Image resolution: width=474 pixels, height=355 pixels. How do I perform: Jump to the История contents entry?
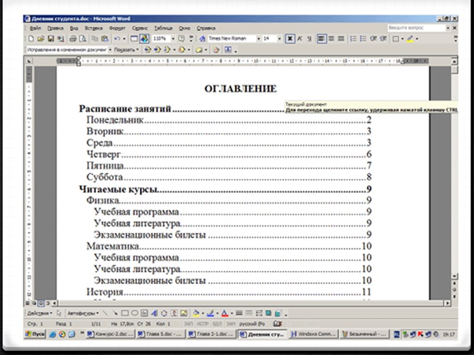tap(229, 292)
